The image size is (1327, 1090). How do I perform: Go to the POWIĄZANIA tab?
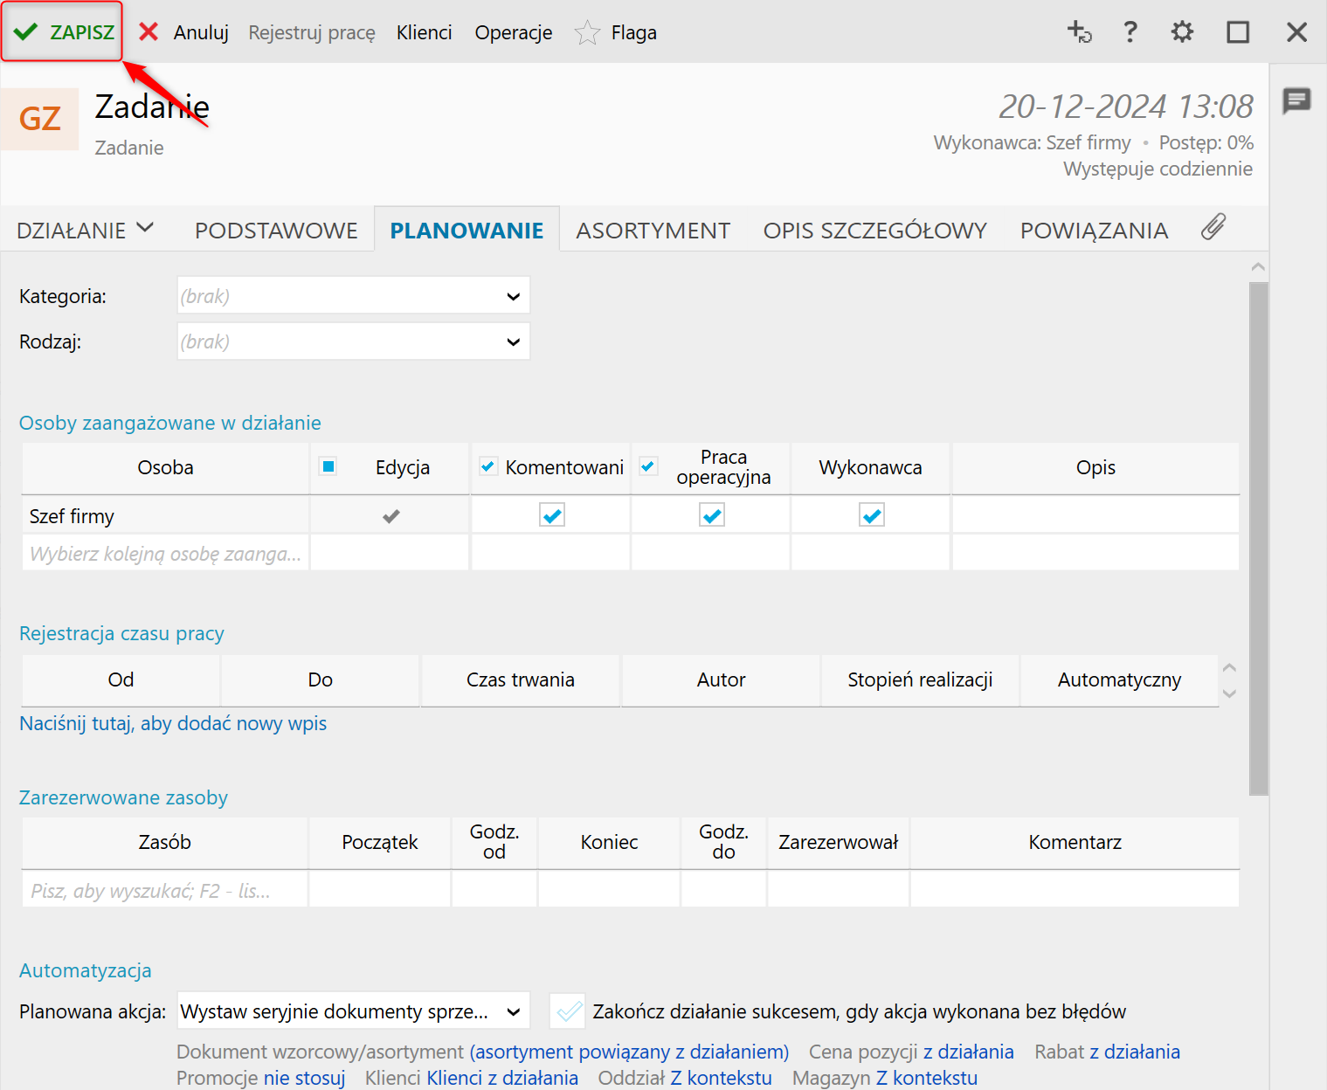[1095, 231]
